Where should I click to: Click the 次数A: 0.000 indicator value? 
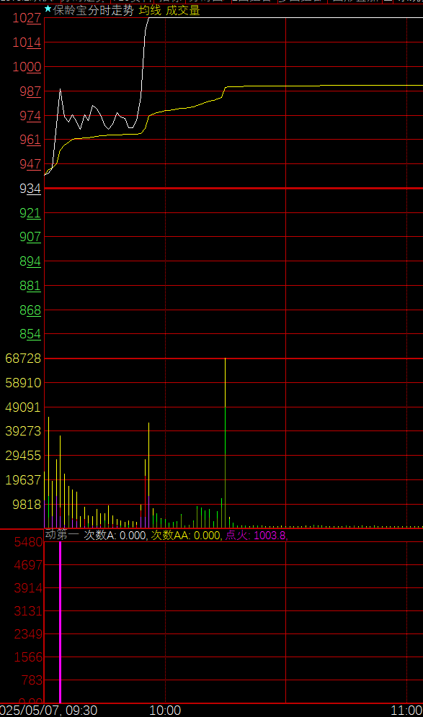[x=115, y=535]
